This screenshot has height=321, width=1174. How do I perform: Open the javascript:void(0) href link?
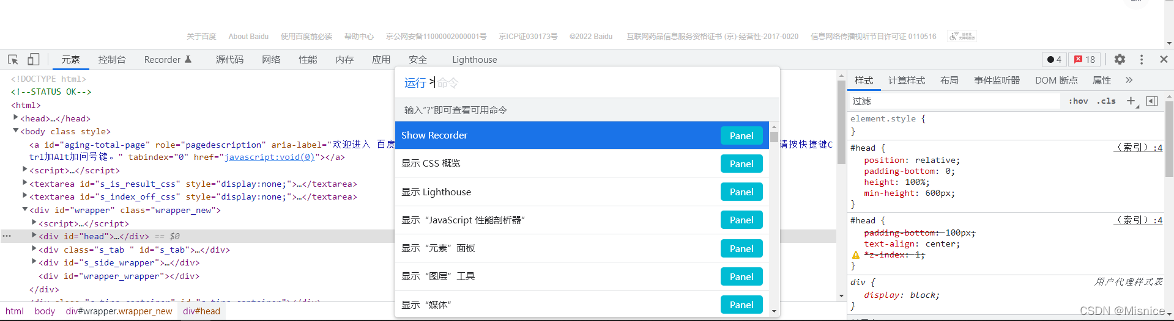click(270, 157)
